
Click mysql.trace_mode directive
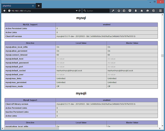point(14,86)
